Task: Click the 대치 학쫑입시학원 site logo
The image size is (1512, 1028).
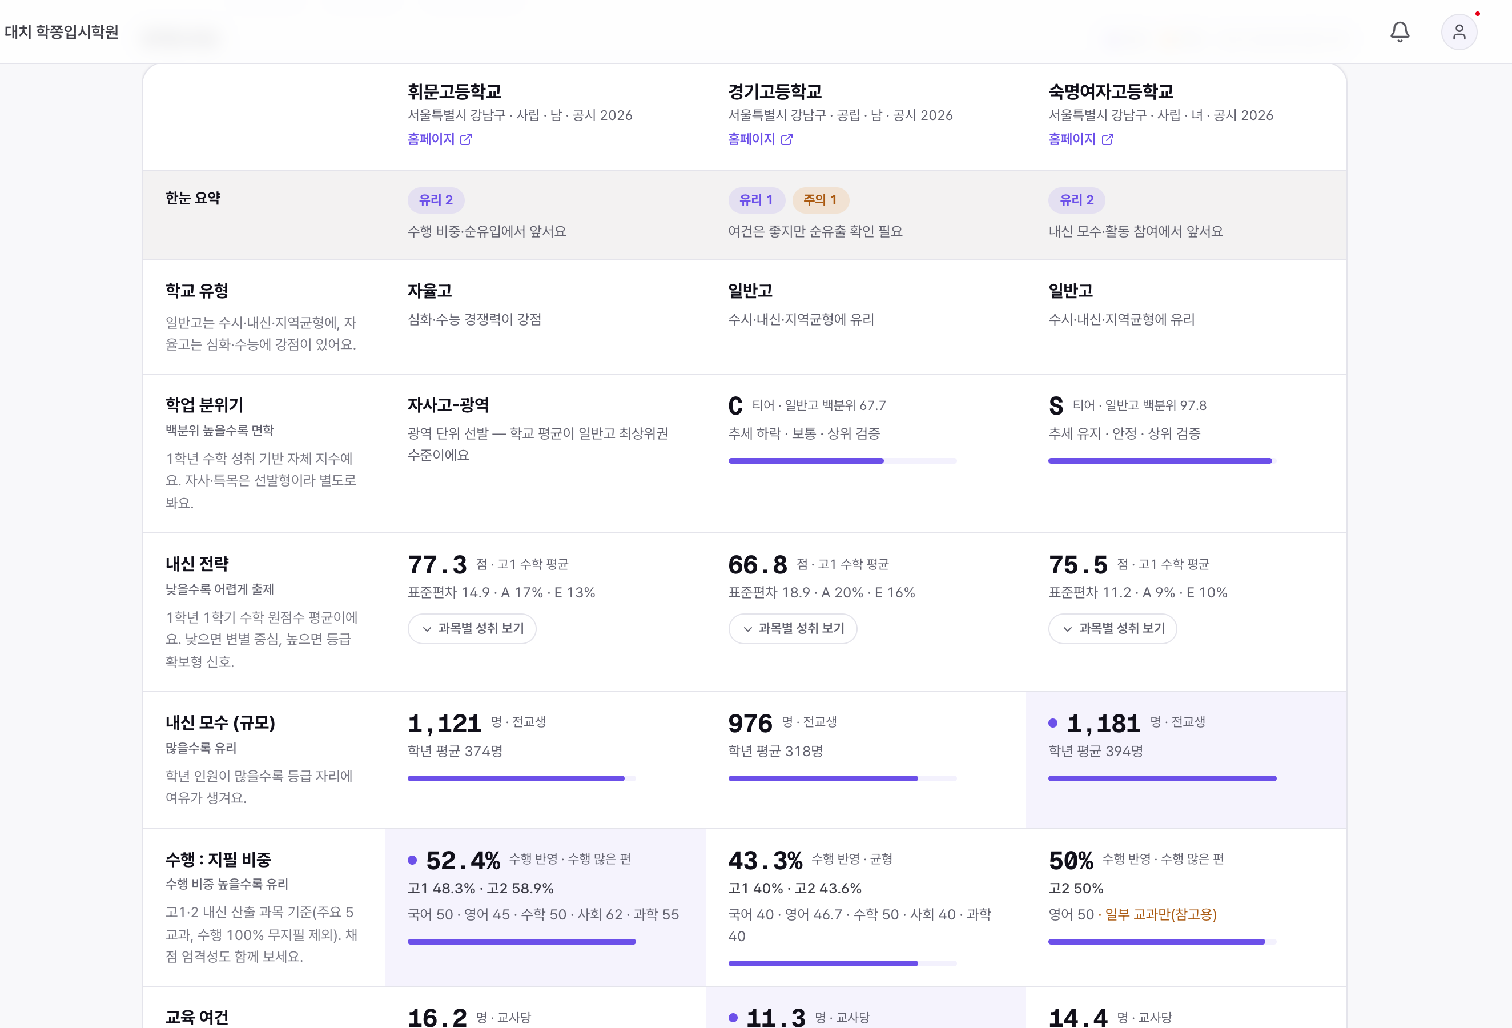Action: click(62, 32)
